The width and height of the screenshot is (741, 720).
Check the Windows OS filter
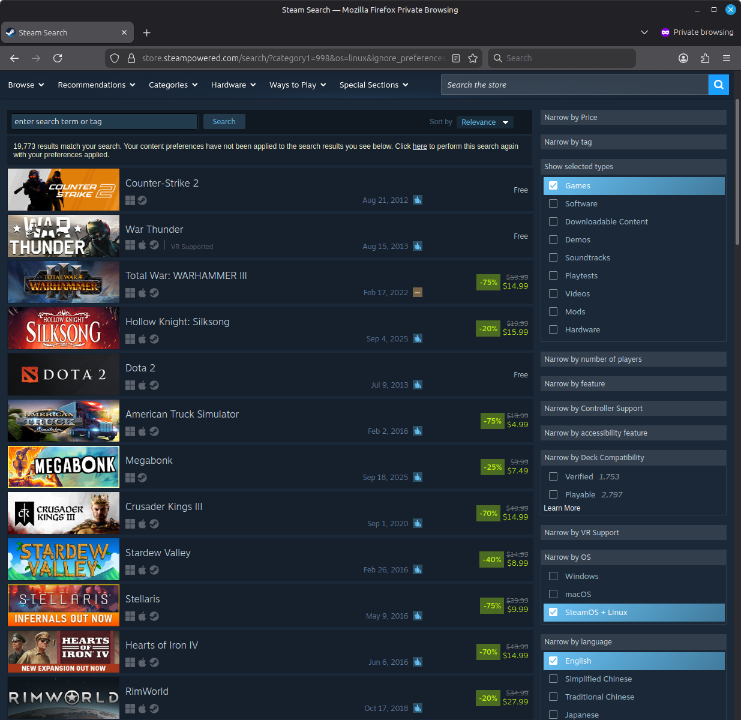553,576
